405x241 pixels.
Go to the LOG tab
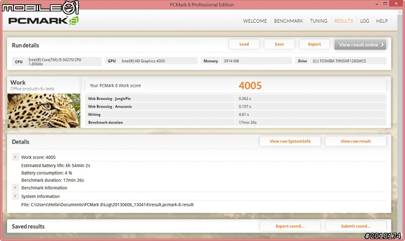click(x=364, y=21)
